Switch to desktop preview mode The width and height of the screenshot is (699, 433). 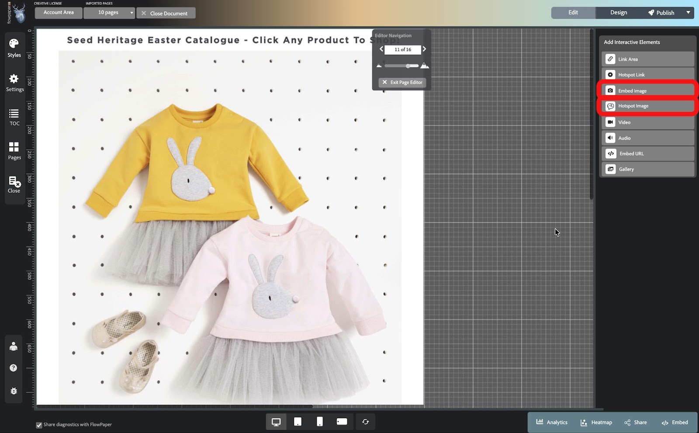pyautogui.click(x=276, y=422)
